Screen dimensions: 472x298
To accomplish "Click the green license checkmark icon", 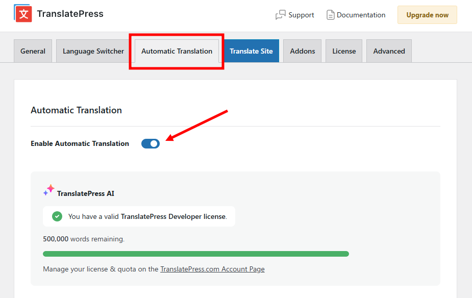I will pos(57,216).
